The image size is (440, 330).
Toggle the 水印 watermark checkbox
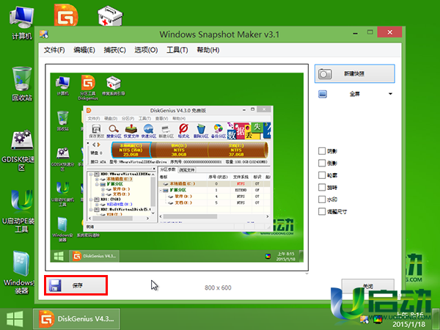pyautogui.click(x=322, y=199)
